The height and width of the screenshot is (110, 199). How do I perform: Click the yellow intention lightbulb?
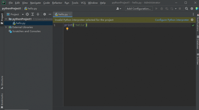[67, 29]
